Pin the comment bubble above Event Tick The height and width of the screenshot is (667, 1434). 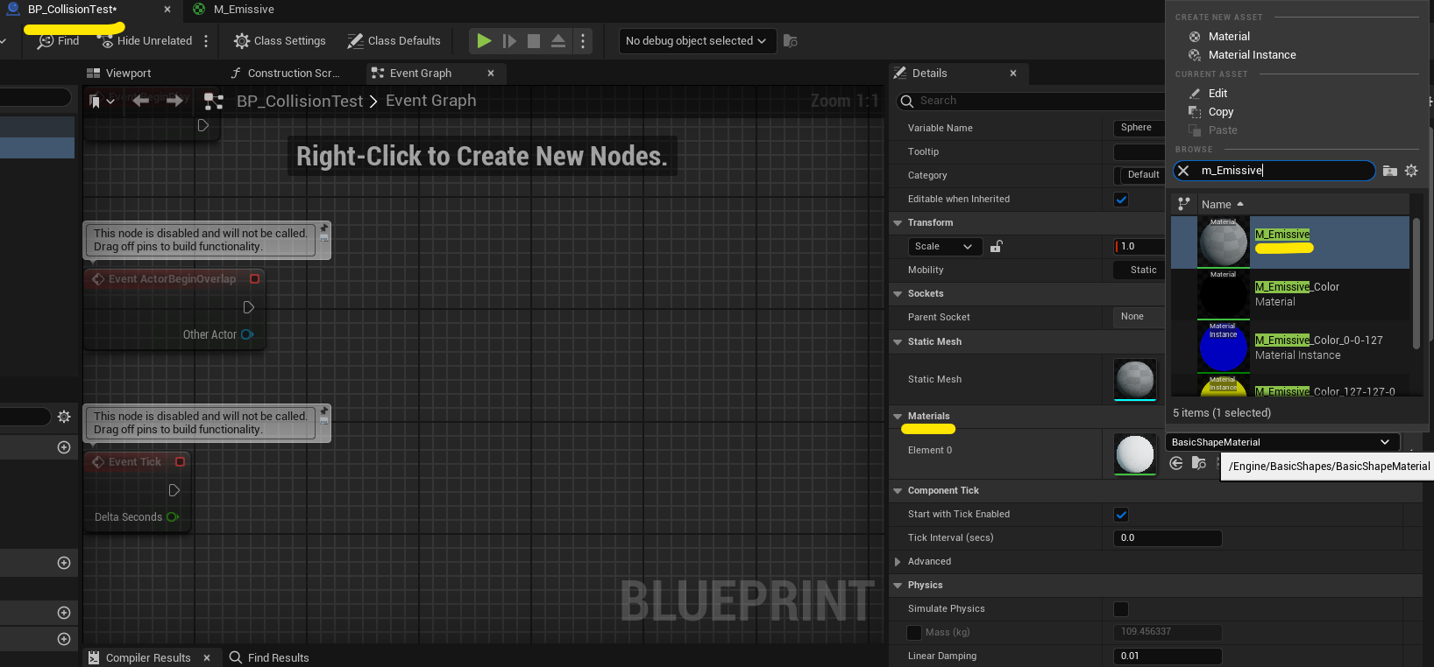click(323, 411)
